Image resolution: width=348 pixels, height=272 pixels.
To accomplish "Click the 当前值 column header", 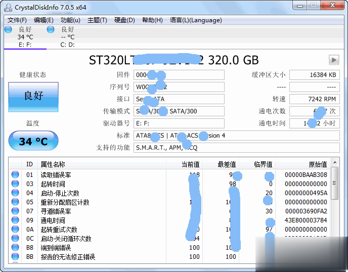I will (184, 164).
